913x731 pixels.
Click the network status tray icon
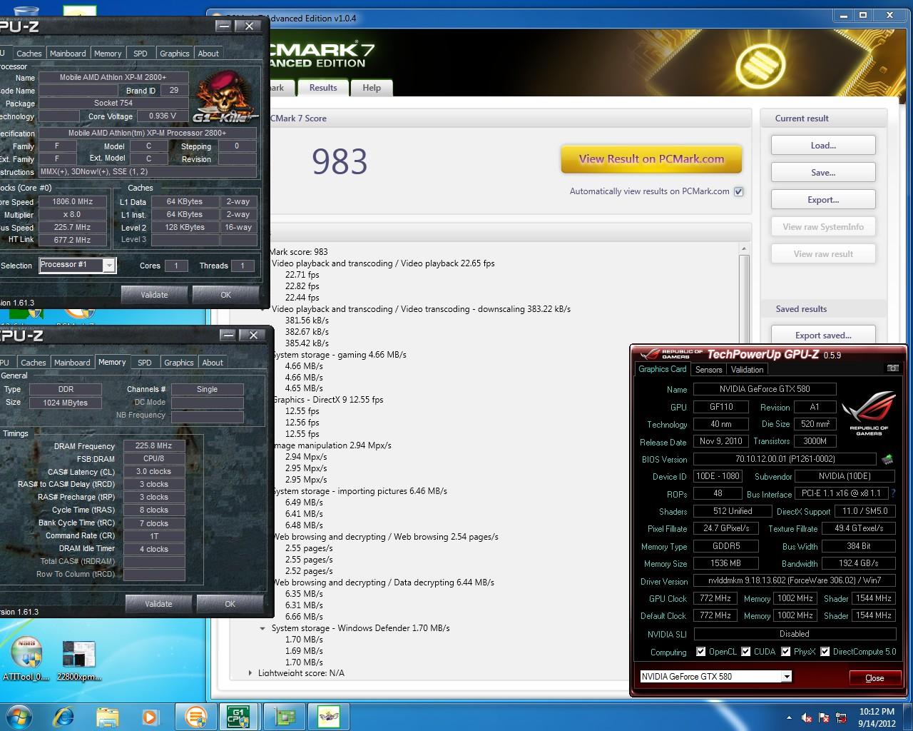pos(842,717)
